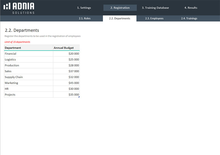Screen dimensions: 220x155
Task: Navigate to 2.4. Trainings sub-tab
Action: click(x=189, y=18)
